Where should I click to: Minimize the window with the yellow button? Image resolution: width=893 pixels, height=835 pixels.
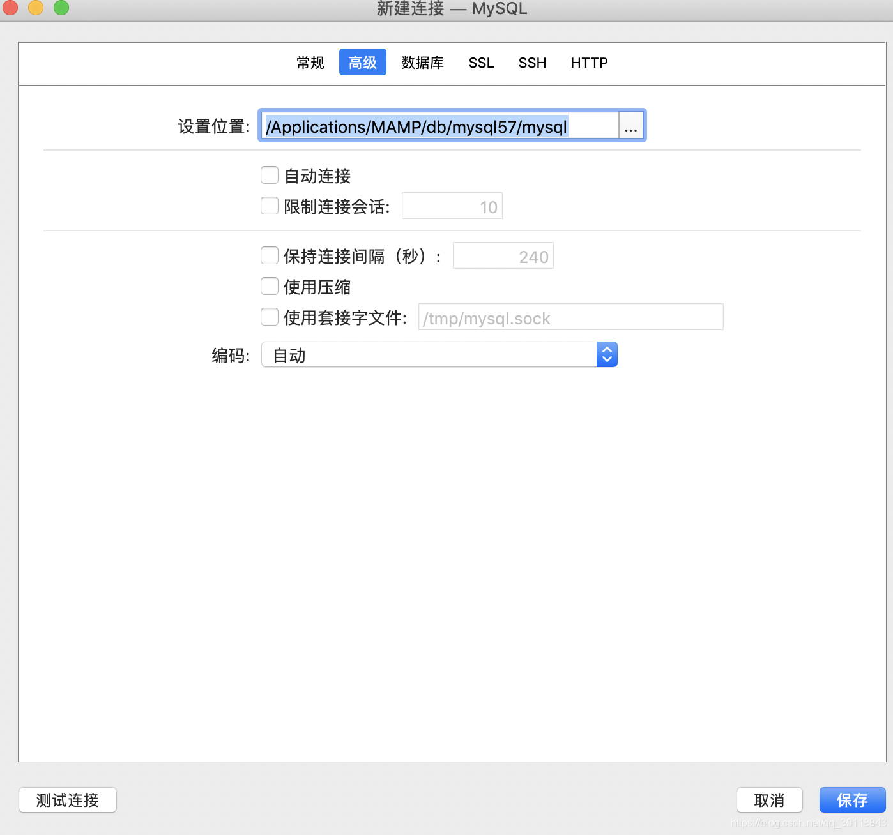point(36,8)
